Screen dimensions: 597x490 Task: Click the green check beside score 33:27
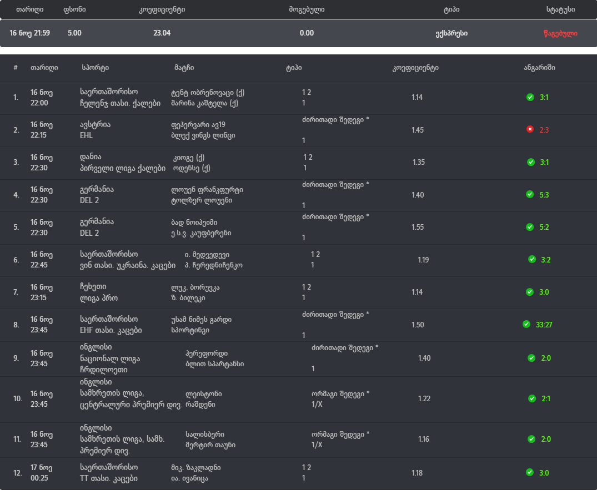526,324
